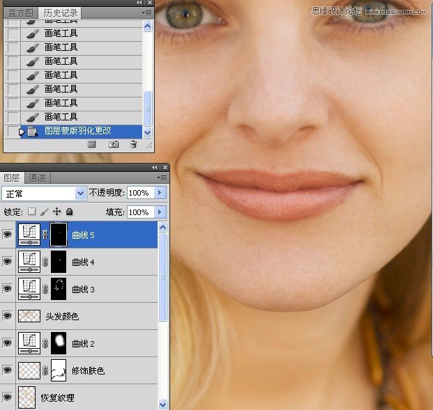
Task: Click the 填充 value field
Action: pos(141,212)
